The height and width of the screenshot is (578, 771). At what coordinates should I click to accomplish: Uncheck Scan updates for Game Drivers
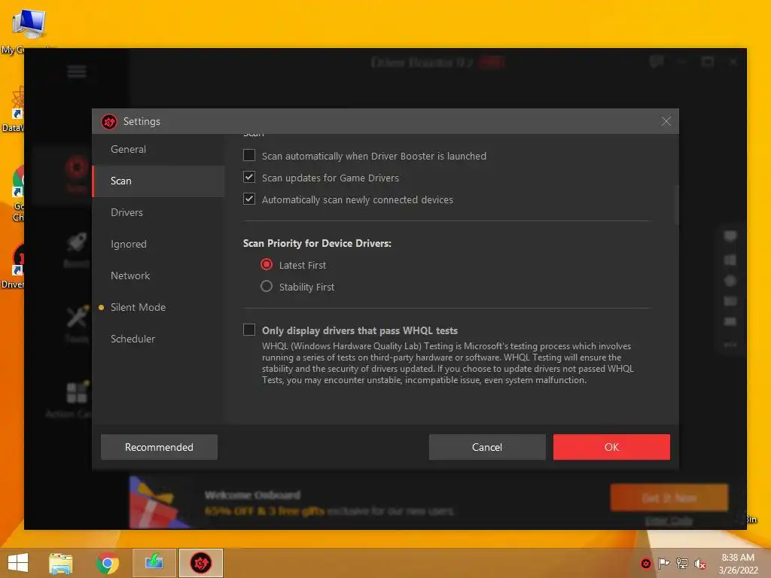[249, 177]
